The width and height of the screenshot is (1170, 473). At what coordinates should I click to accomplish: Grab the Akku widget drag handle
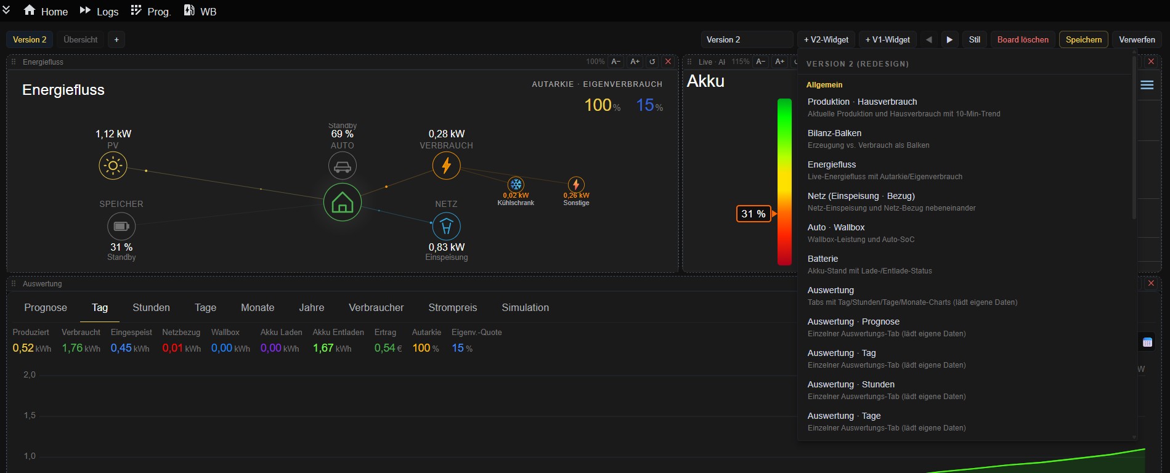click(x=690, y=62)
